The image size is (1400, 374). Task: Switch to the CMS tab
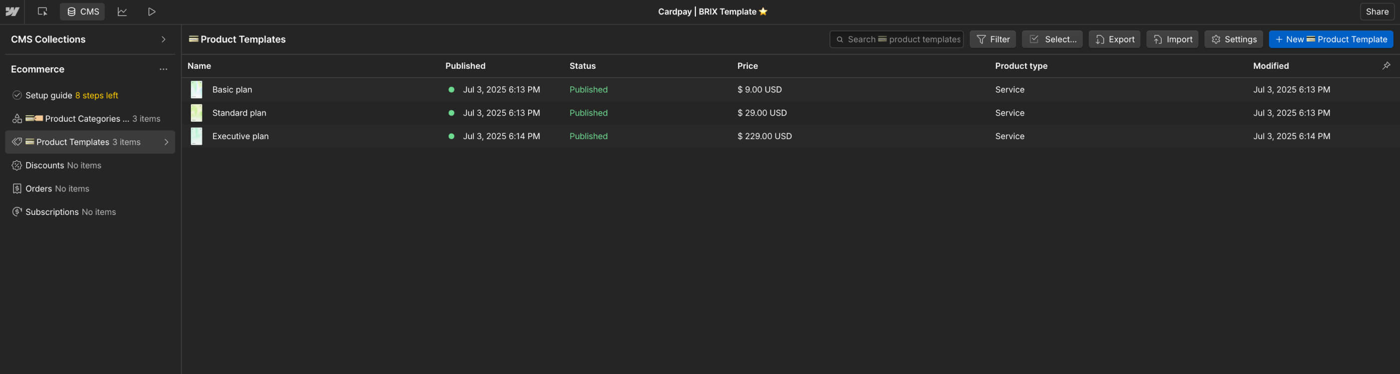pos(82,11)
